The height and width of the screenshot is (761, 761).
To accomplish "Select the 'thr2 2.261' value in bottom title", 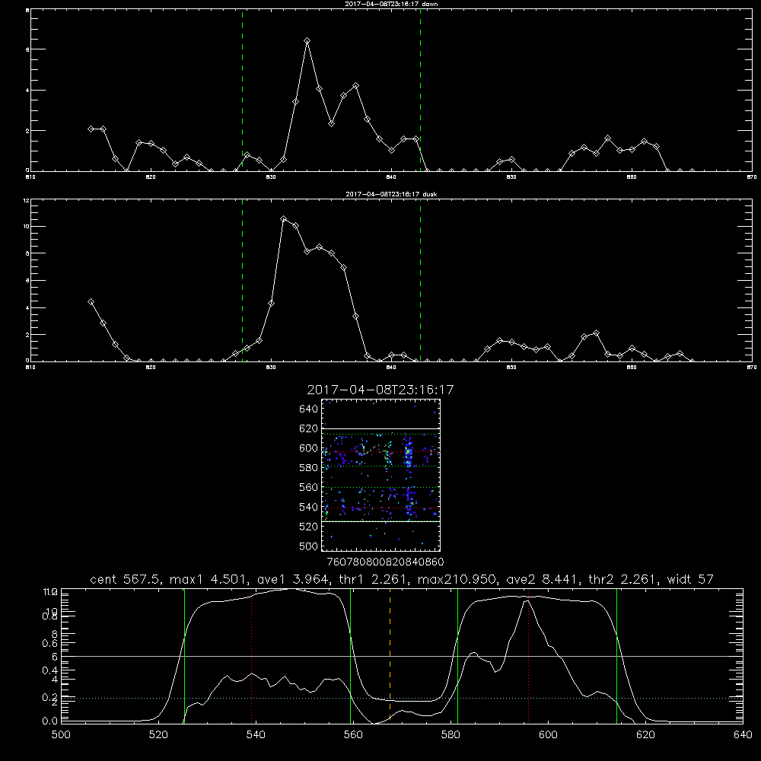I will [x=624, y=579].
